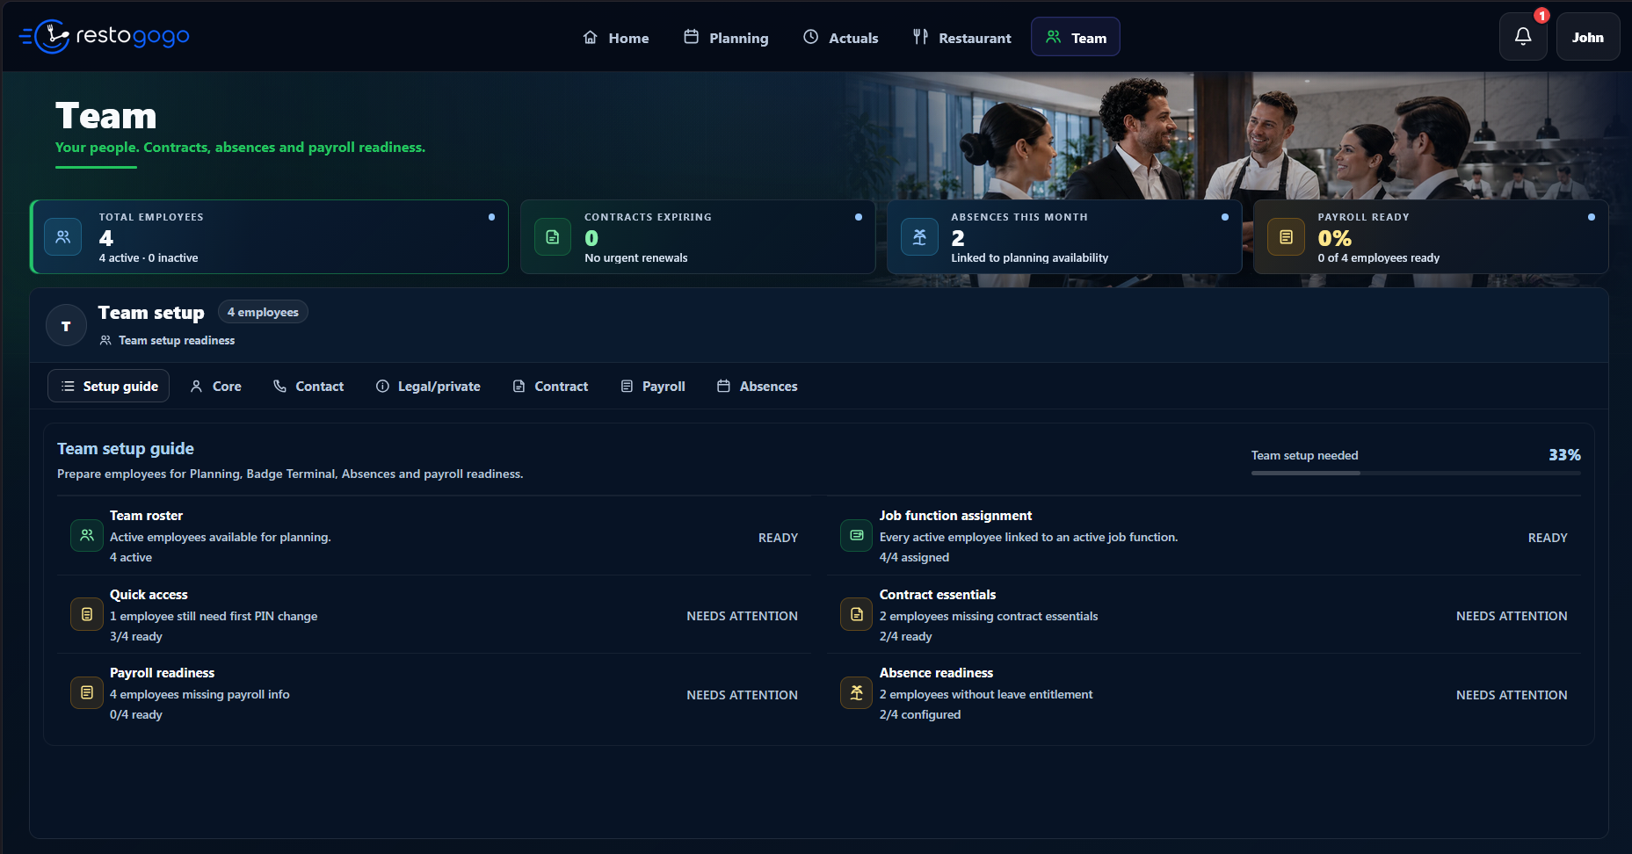Click the Absence readiness palm icon
Image resolution: width=1632 pixels, height=854 pixels.
coord(857,692)
